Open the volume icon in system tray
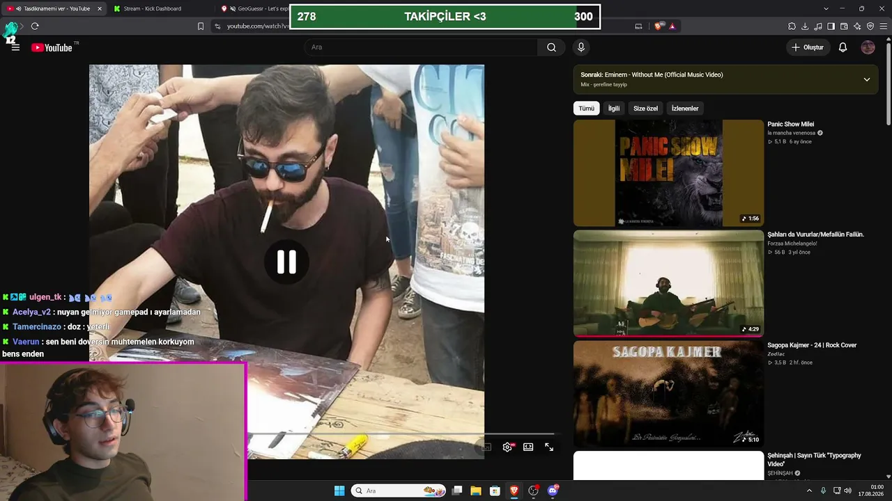892x501 pixels. pos(847,491)
